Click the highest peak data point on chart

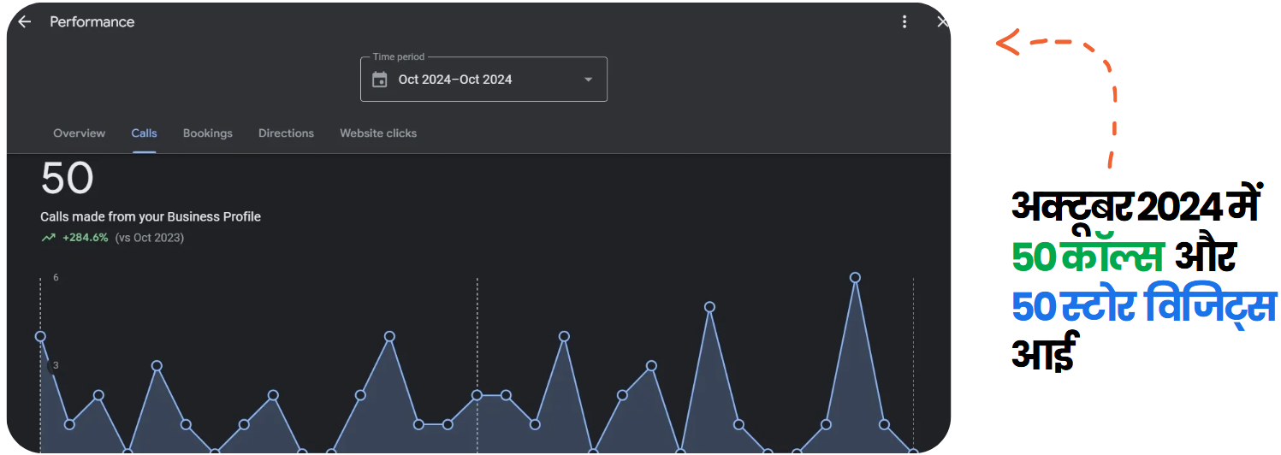[855, 277]
